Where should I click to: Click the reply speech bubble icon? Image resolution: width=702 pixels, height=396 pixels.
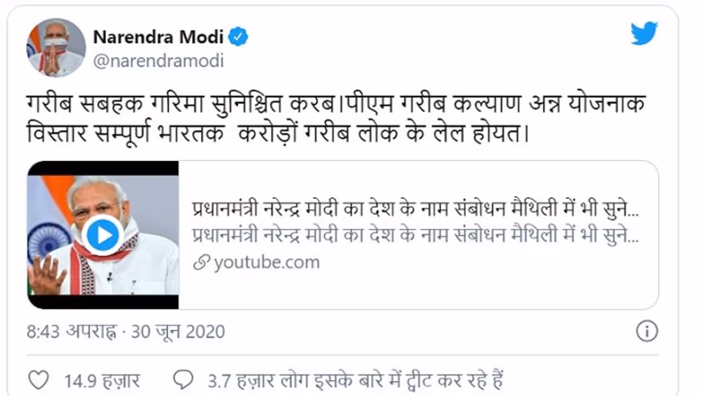pos(183,380)
